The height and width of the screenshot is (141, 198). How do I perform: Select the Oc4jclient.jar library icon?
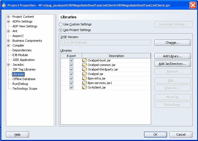point(85,87)
